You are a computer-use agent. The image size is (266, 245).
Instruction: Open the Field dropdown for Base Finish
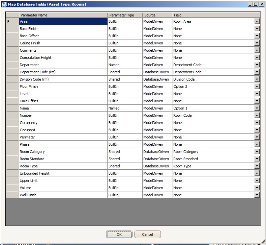point(257,28)
